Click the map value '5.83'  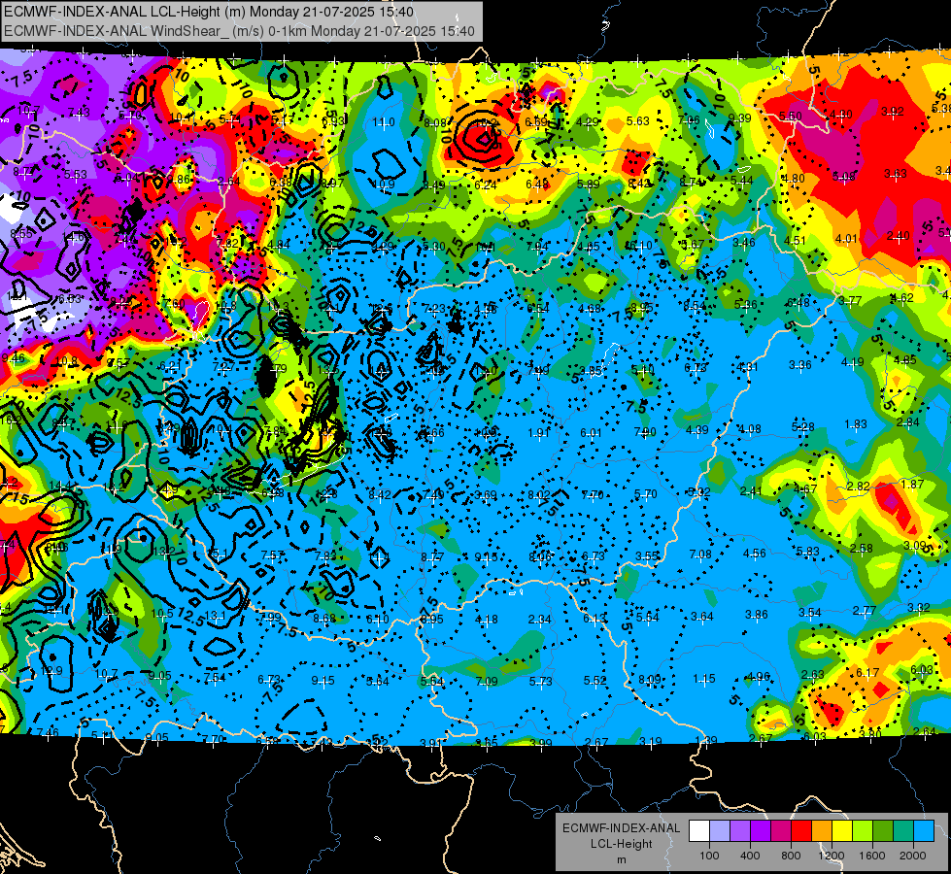click(808, 551)
